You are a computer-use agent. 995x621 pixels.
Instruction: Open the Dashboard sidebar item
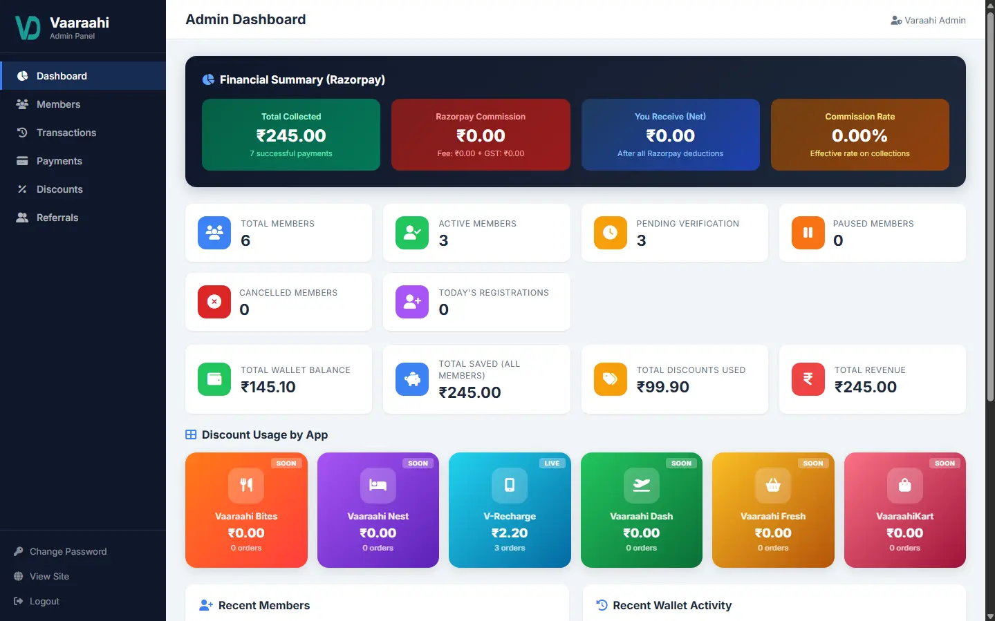pyautogui.click(x=83, y=76)
